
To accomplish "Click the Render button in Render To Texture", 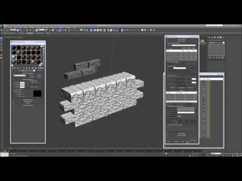I will [x=169, y=142].
